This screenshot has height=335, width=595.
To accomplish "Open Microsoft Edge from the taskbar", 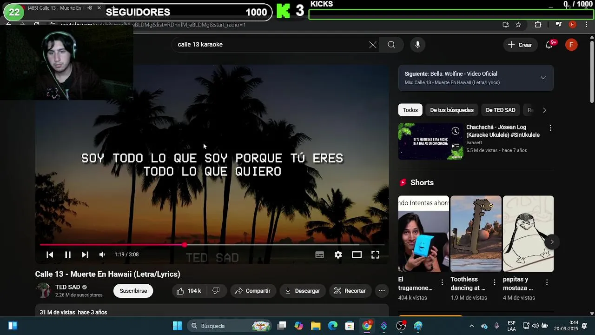I will pos(333,326).
